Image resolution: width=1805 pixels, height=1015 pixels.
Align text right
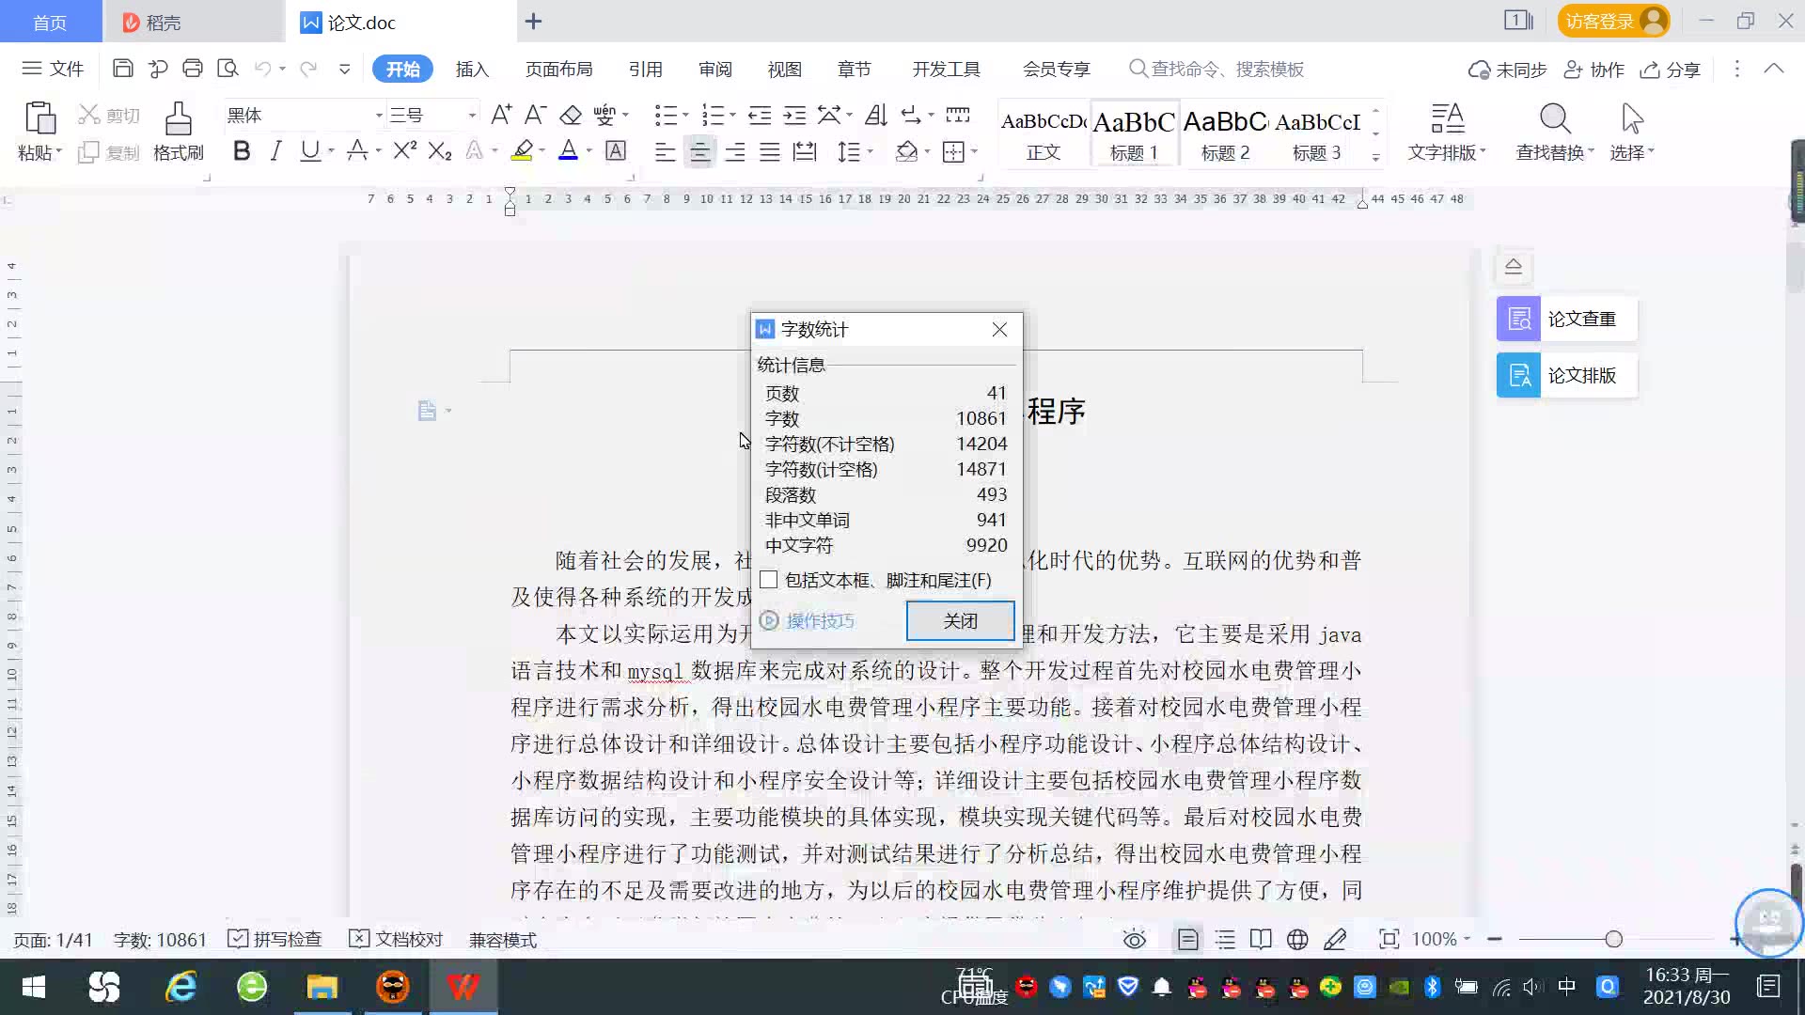pyautogui.click(x=735, y=151)
